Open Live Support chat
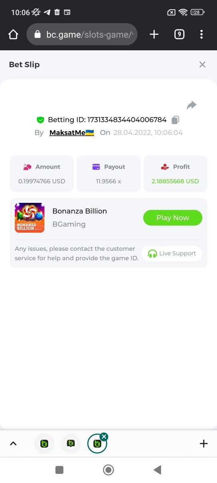Viewport: 217px width, 483px height. [172, 254]
